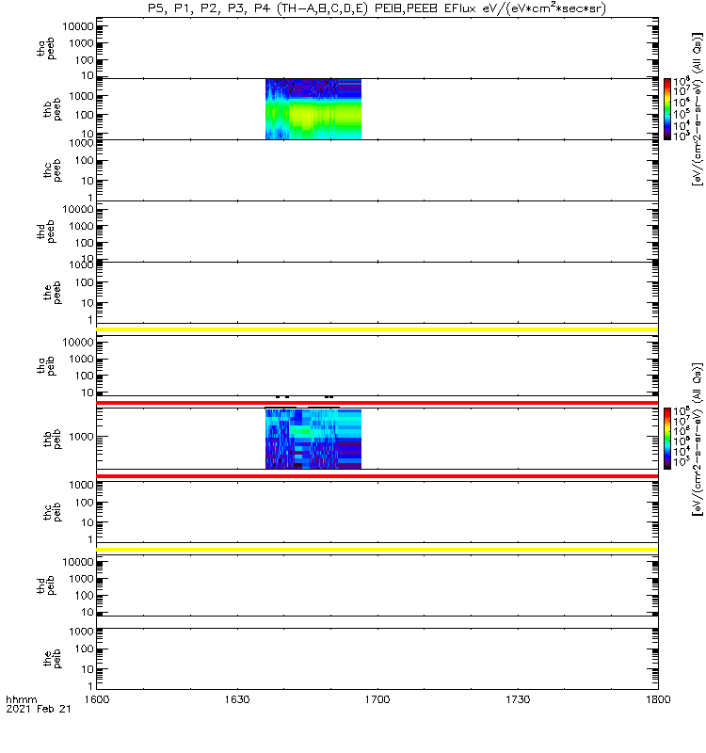Click the 1700 time axis label
706x753 pixels.
point(377,699)
